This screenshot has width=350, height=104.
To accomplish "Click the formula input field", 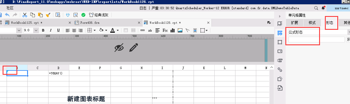I will [x=317, y=40].
